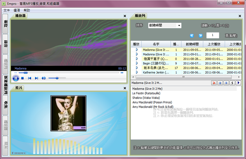
Task: Move item up with the up arrow
Action: (220, 83)
